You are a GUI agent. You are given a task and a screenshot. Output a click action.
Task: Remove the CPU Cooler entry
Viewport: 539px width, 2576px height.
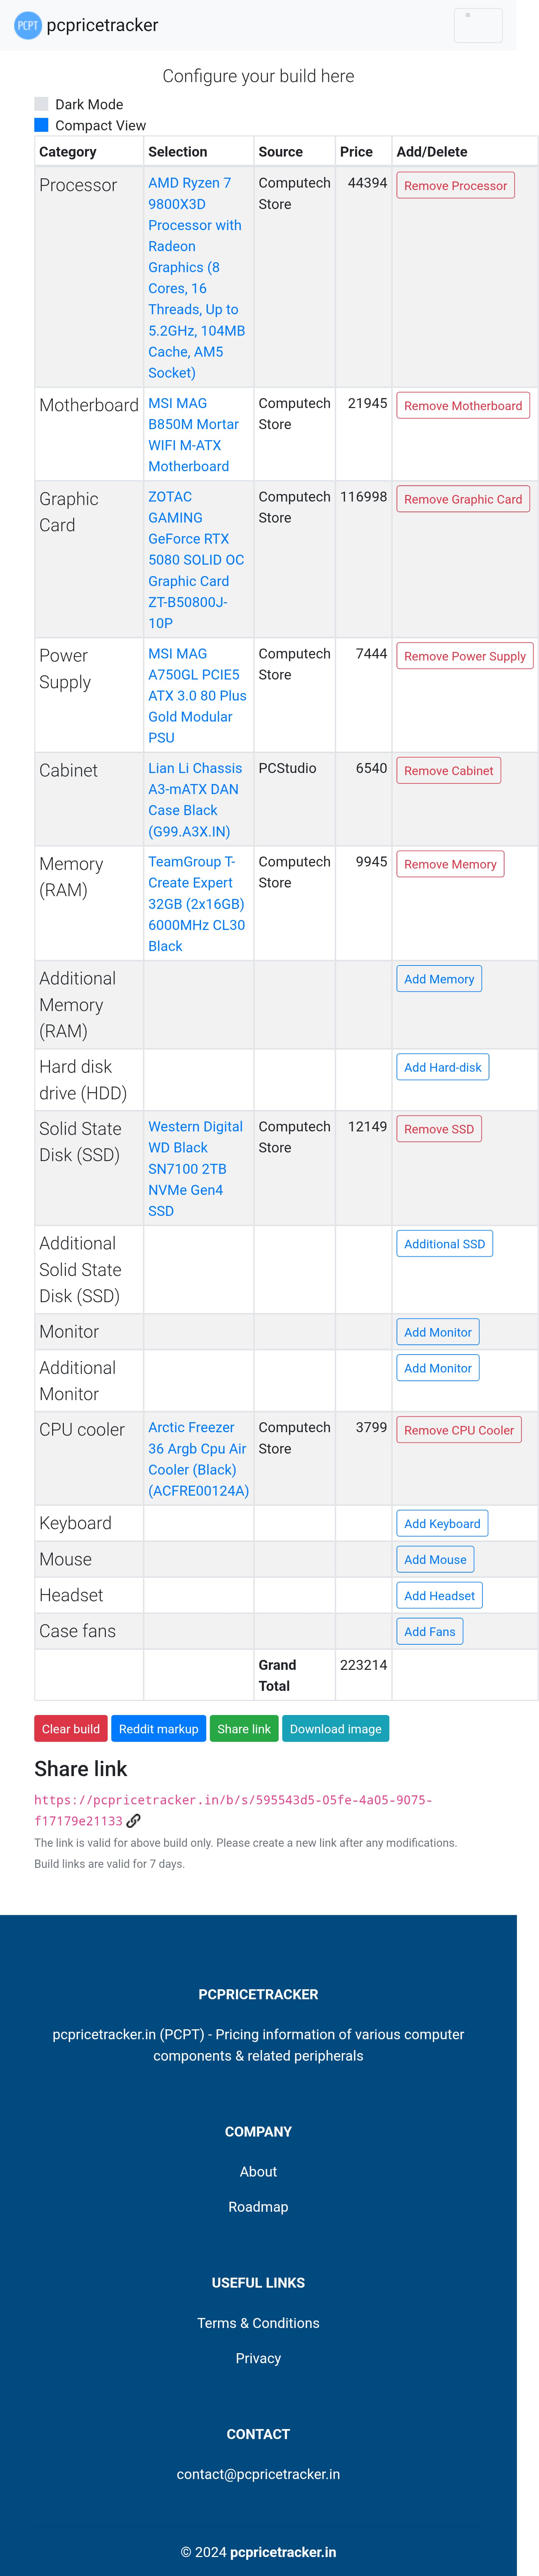pyautogui.click(x=458, y=1430)
